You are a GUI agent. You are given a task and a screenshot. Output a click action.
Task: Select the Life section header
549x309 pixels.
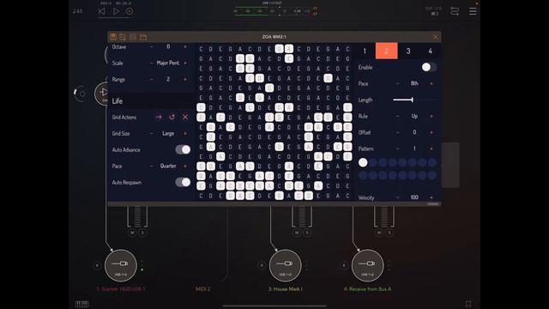[x=151, y=101]
